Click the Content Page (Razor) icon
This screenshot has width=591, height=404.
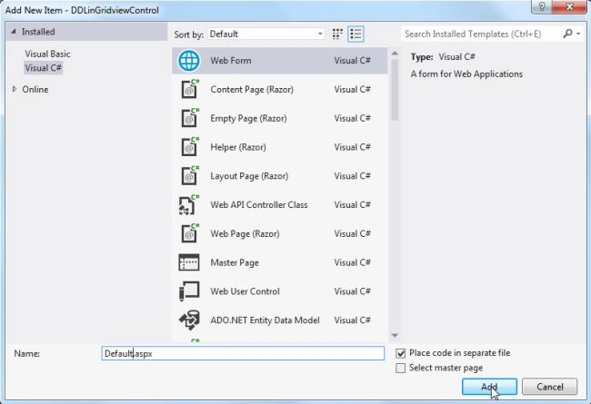190,89
